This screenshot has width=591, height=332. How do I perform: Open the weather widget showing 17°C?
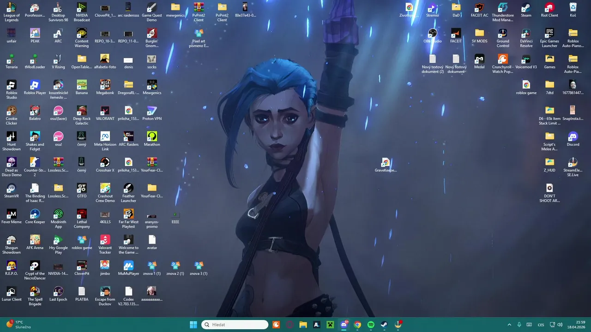18,325
